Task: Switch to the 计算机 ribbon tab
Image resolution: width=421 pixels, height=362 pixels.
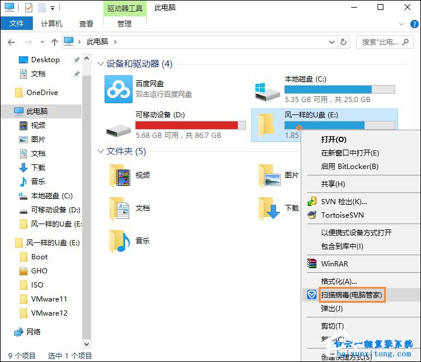Action: [52, 24]
